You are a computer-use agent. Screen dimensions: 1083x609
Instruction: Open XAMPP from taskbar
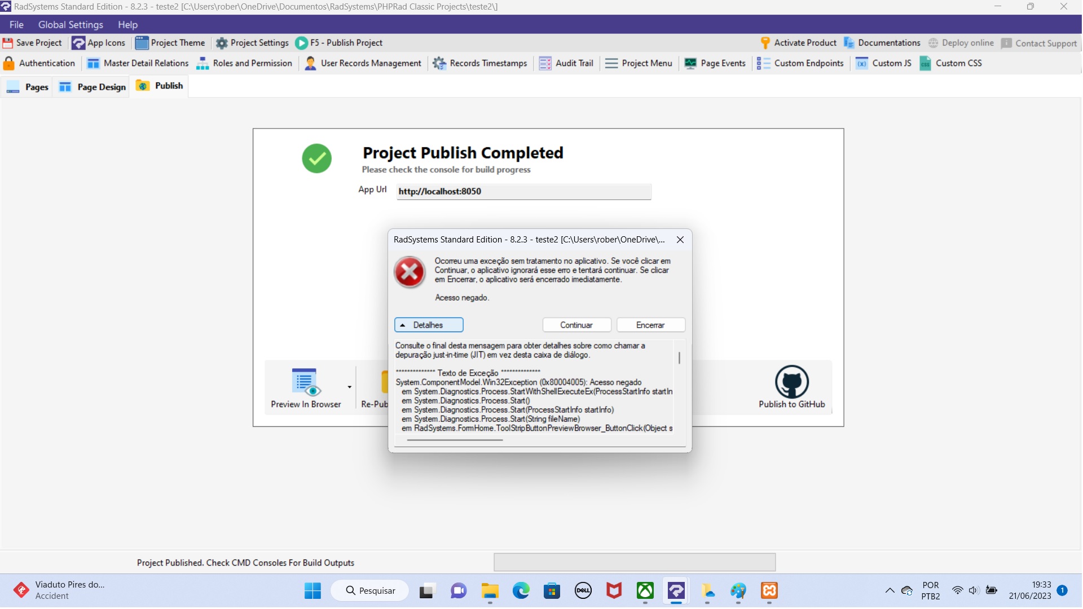[769, 591]
